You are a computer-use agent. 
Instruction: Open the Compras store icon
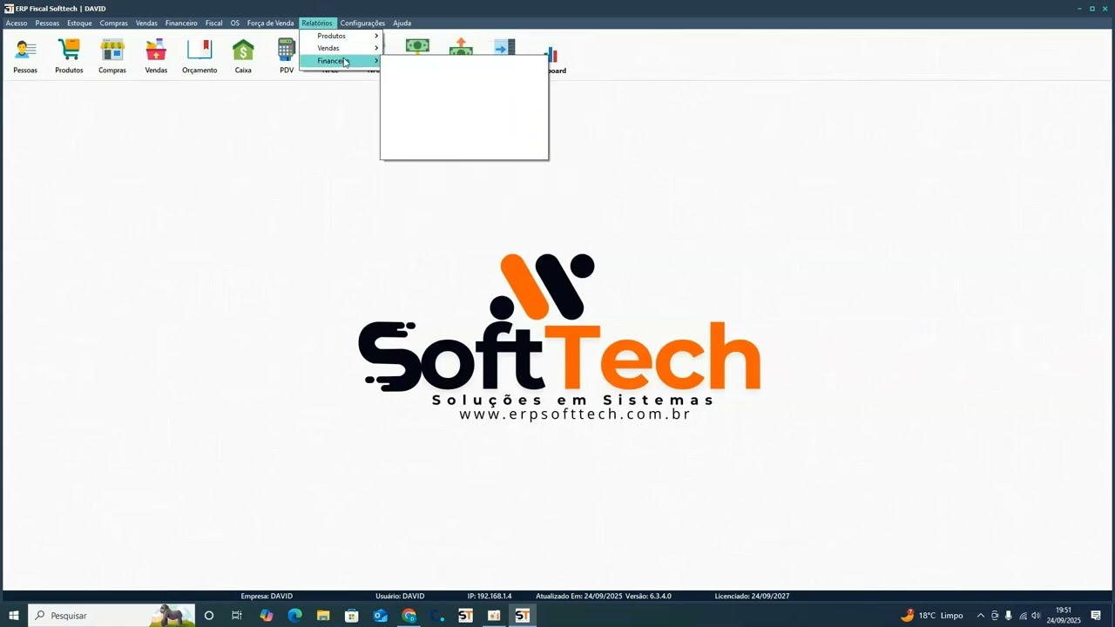(112, 57)
